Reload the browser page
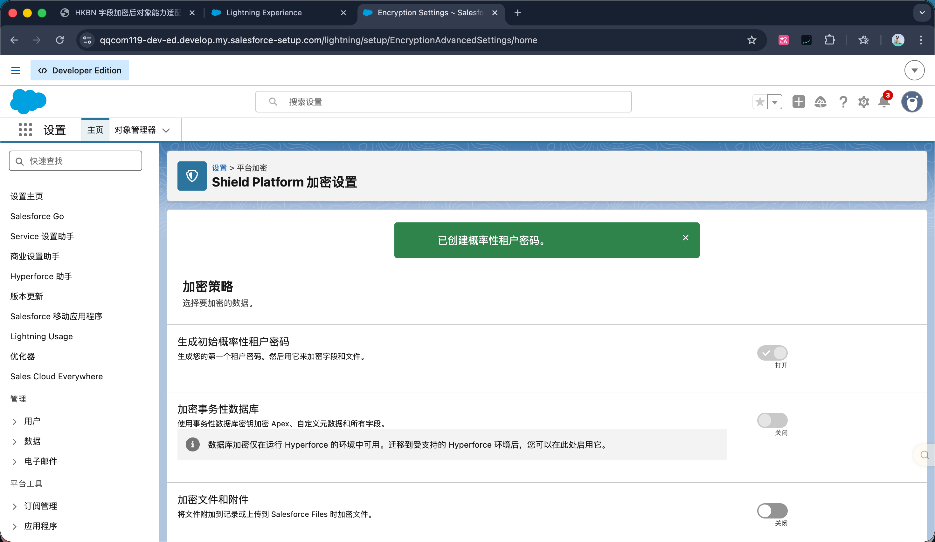The height and width of the screenshot is (542, 935). (60, 40)
